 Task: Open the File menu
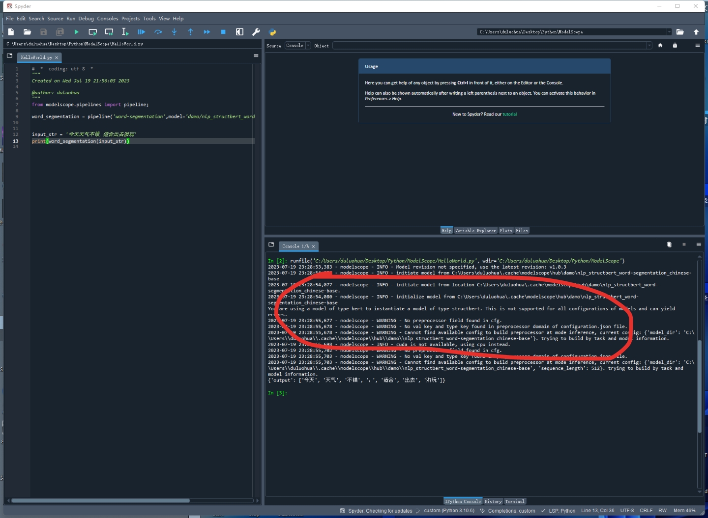pyautogui.click(x=10, y=19)
